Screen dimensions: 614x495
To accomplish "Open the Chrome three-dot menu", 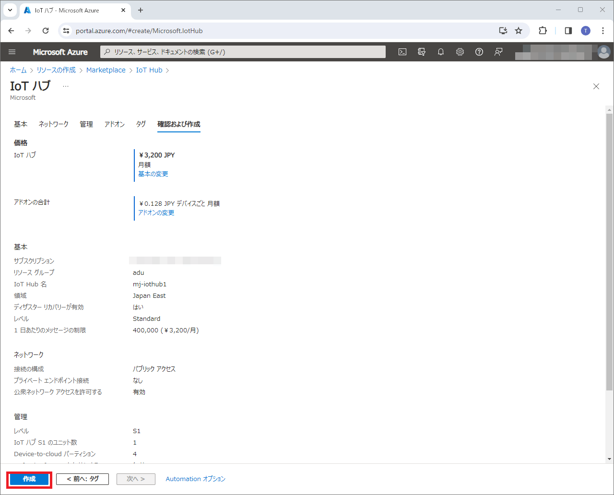I will pyautogui.click(x=603, y=31).
